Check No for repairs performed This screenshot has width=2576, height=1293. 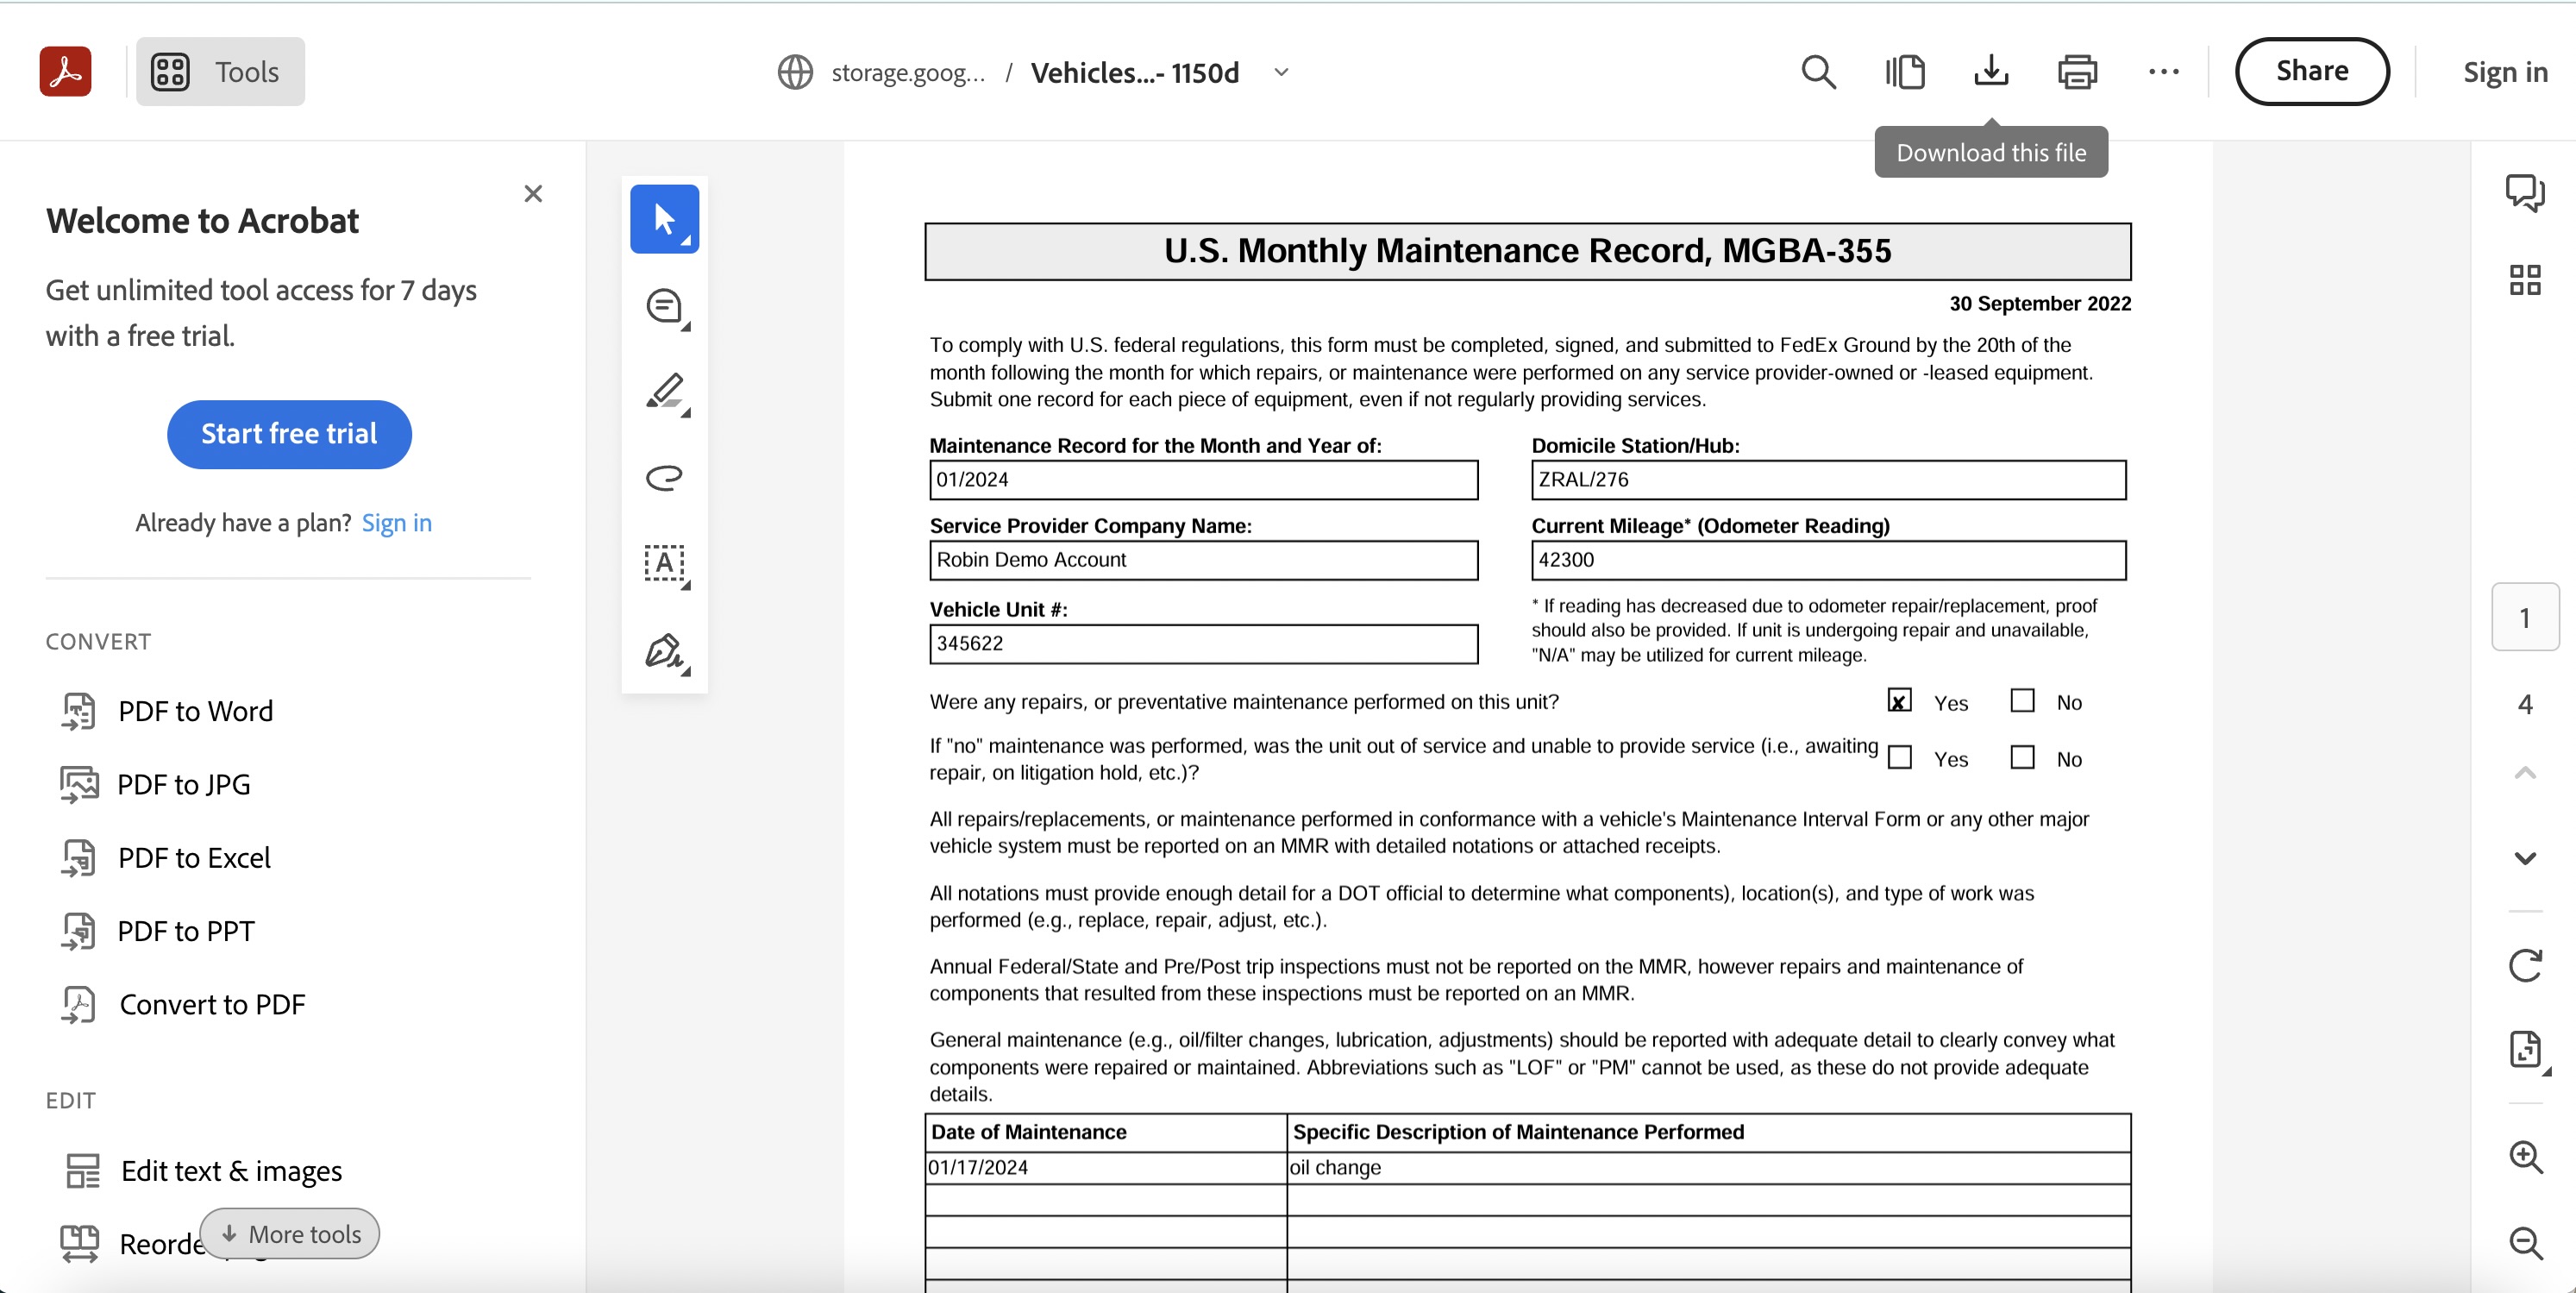(x=2022, y=701)
